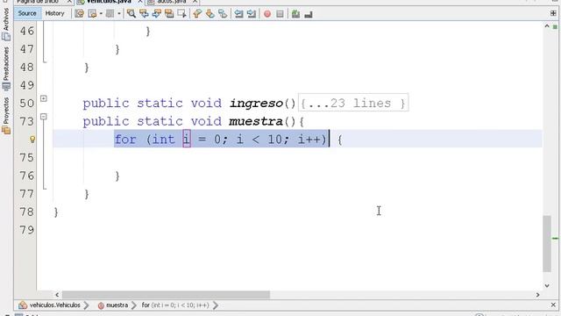Click the vertical scrollbar thumb
This screenshot has height=316, width=561.
[x=547, y=244]
